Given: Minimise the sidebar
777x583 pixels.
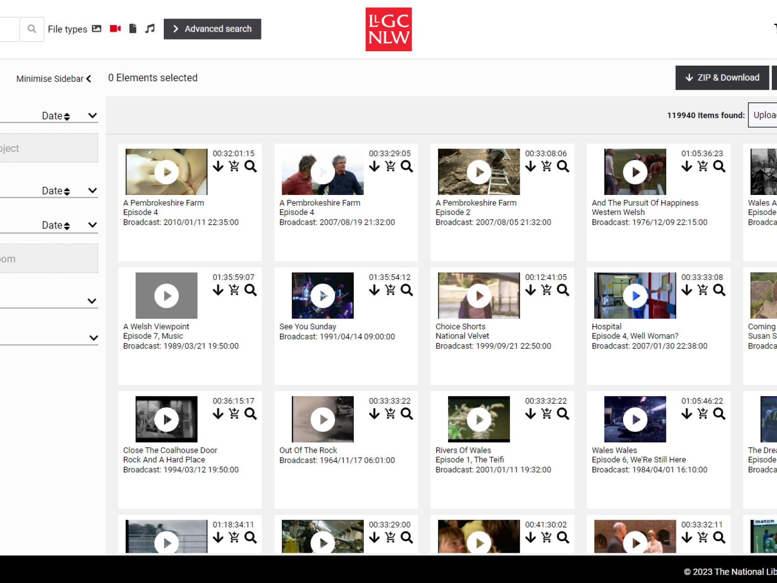Looking at the screenshot, I should coord(54,79).
